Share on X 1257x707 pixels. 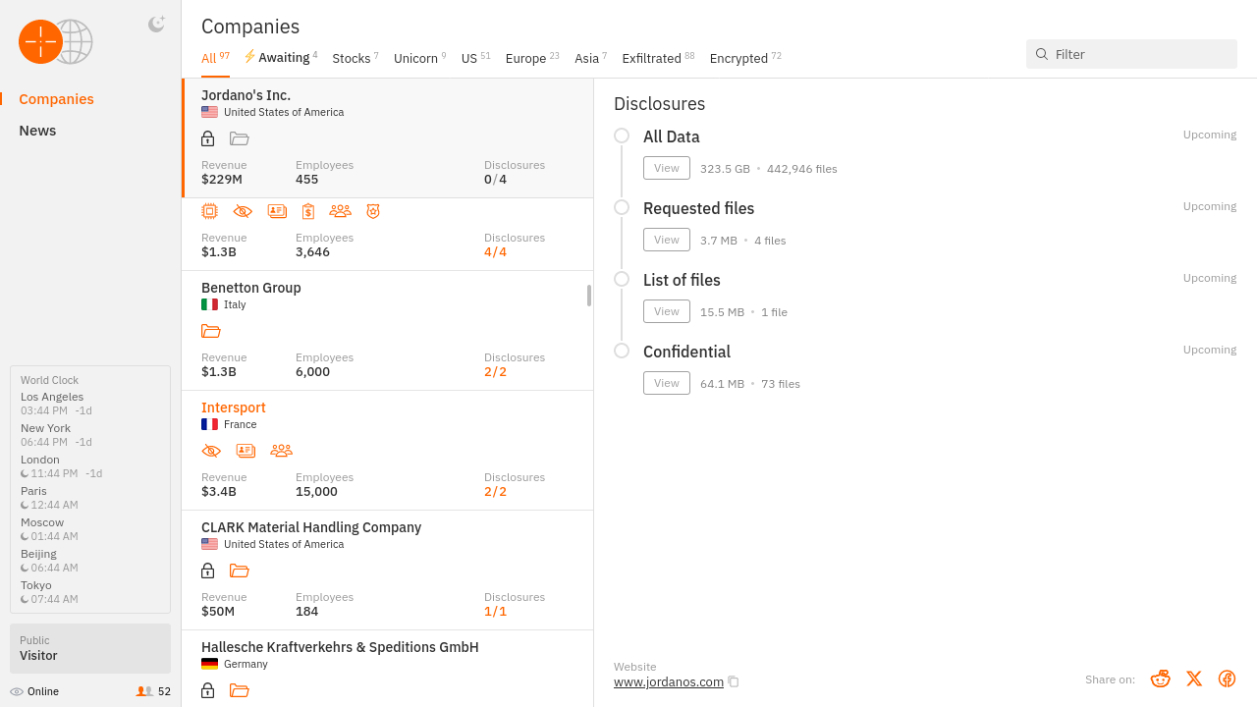click(x=1194, y=679)
